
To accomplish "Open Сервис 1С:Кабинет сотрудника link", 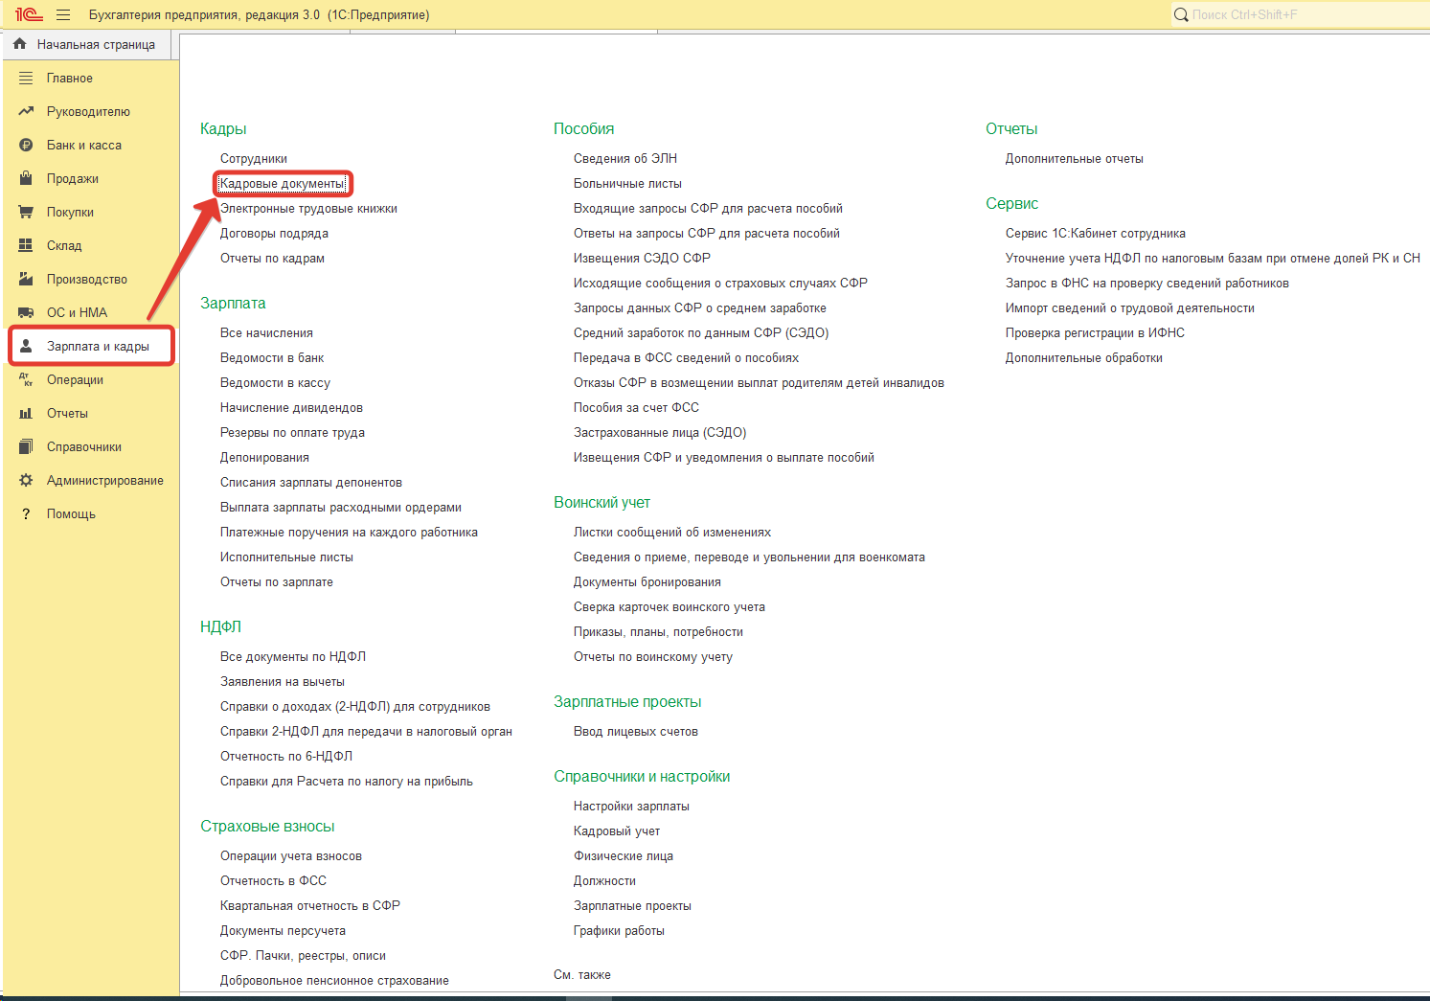I will (x=1095, y=234).
